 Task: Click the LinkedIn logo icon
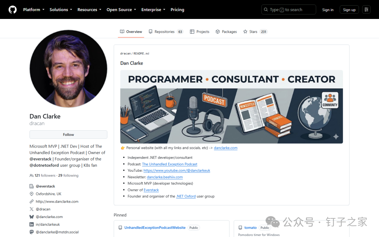[x=32, y=224]
